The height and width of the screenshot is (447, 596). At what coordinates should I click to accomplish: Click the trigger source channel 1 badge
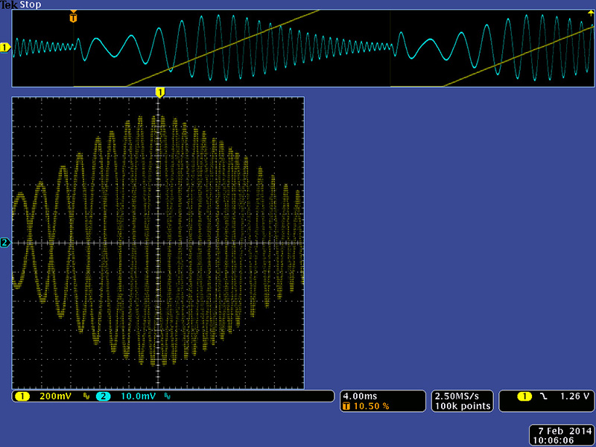[524, 396]
